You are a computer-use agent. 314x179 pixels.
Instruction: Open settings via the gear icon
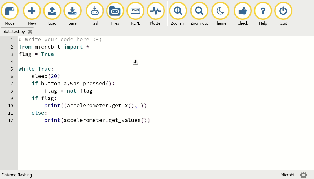304,175
